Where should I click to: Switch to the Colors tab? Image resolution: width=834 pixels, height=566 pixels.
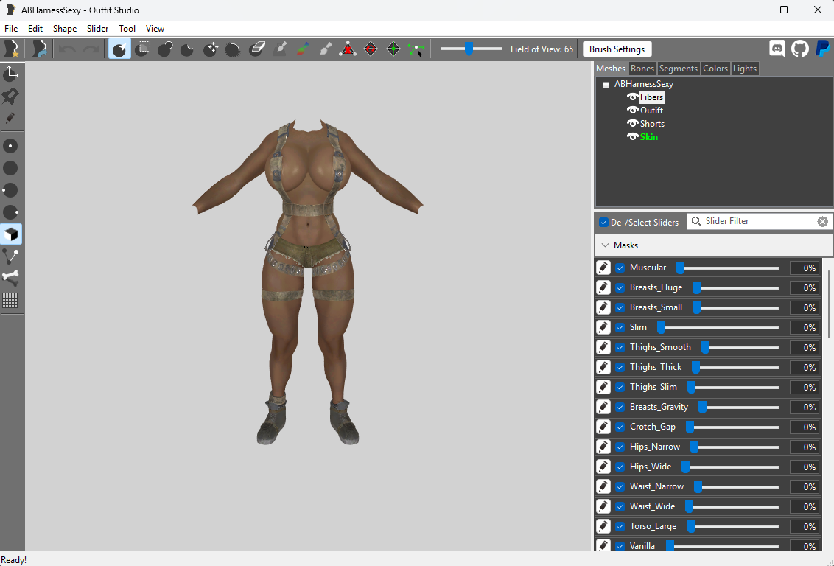pos(715,68)
